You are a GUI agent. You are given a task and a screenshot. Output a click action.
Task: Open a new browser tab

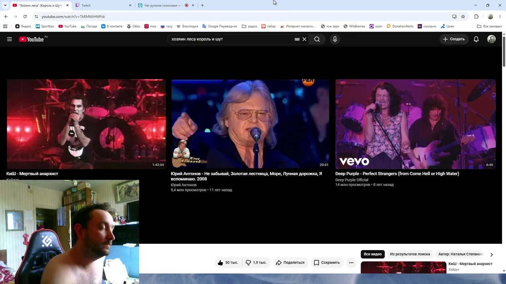(202, 5)
